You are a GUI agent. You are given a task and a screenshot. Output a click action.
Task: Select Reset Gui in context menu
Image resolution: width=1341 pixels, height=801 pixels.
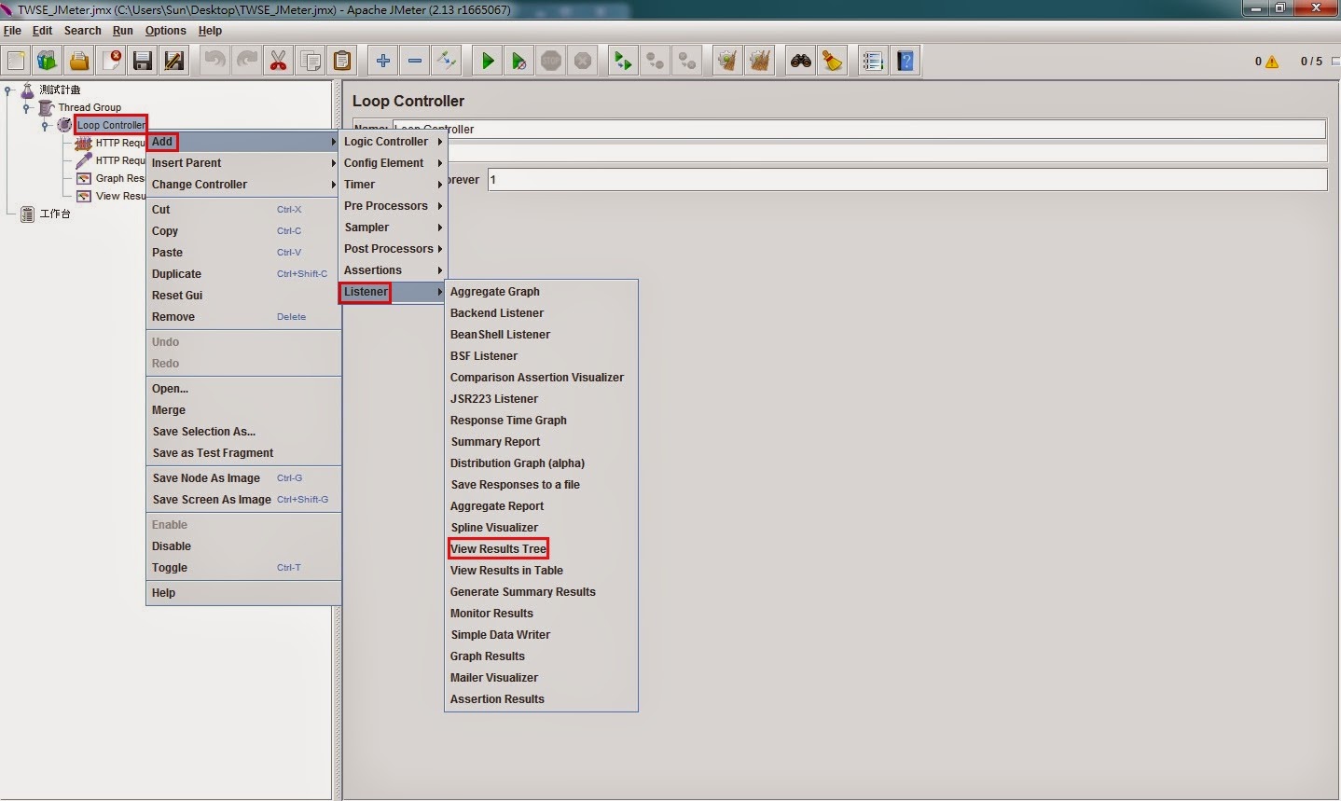244,296
